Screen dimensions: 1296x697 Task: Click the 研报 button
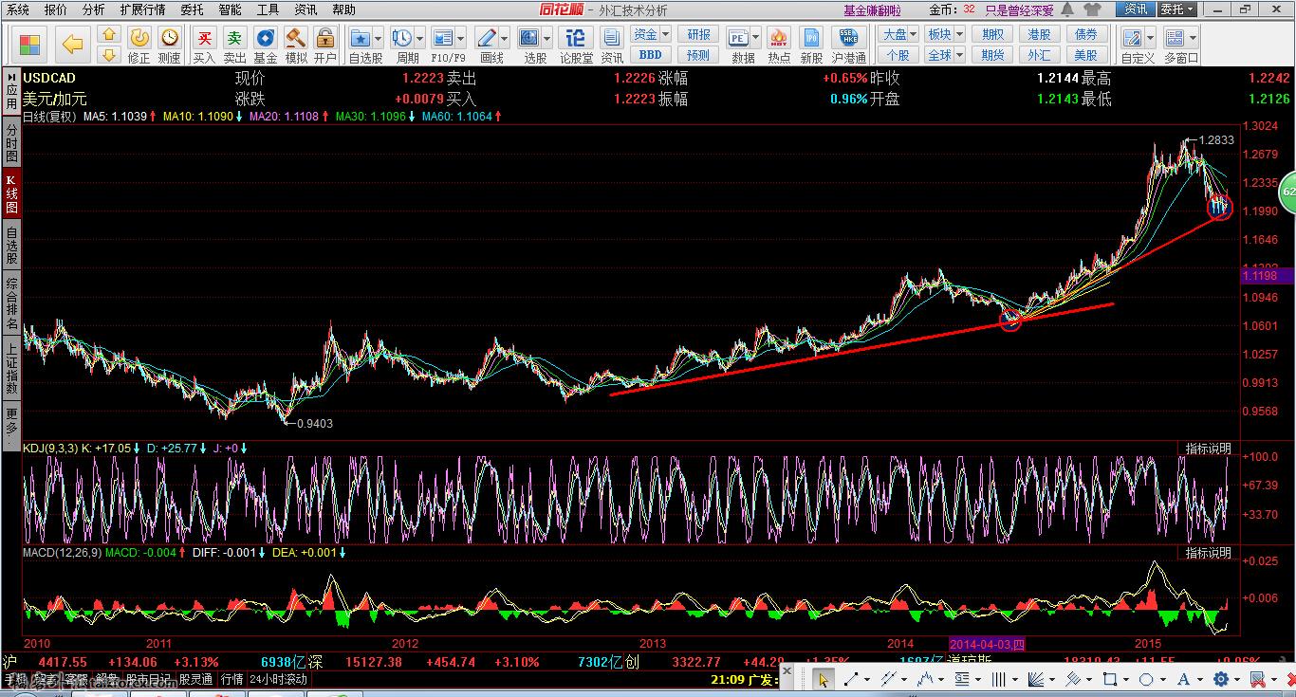coord(699,34)
